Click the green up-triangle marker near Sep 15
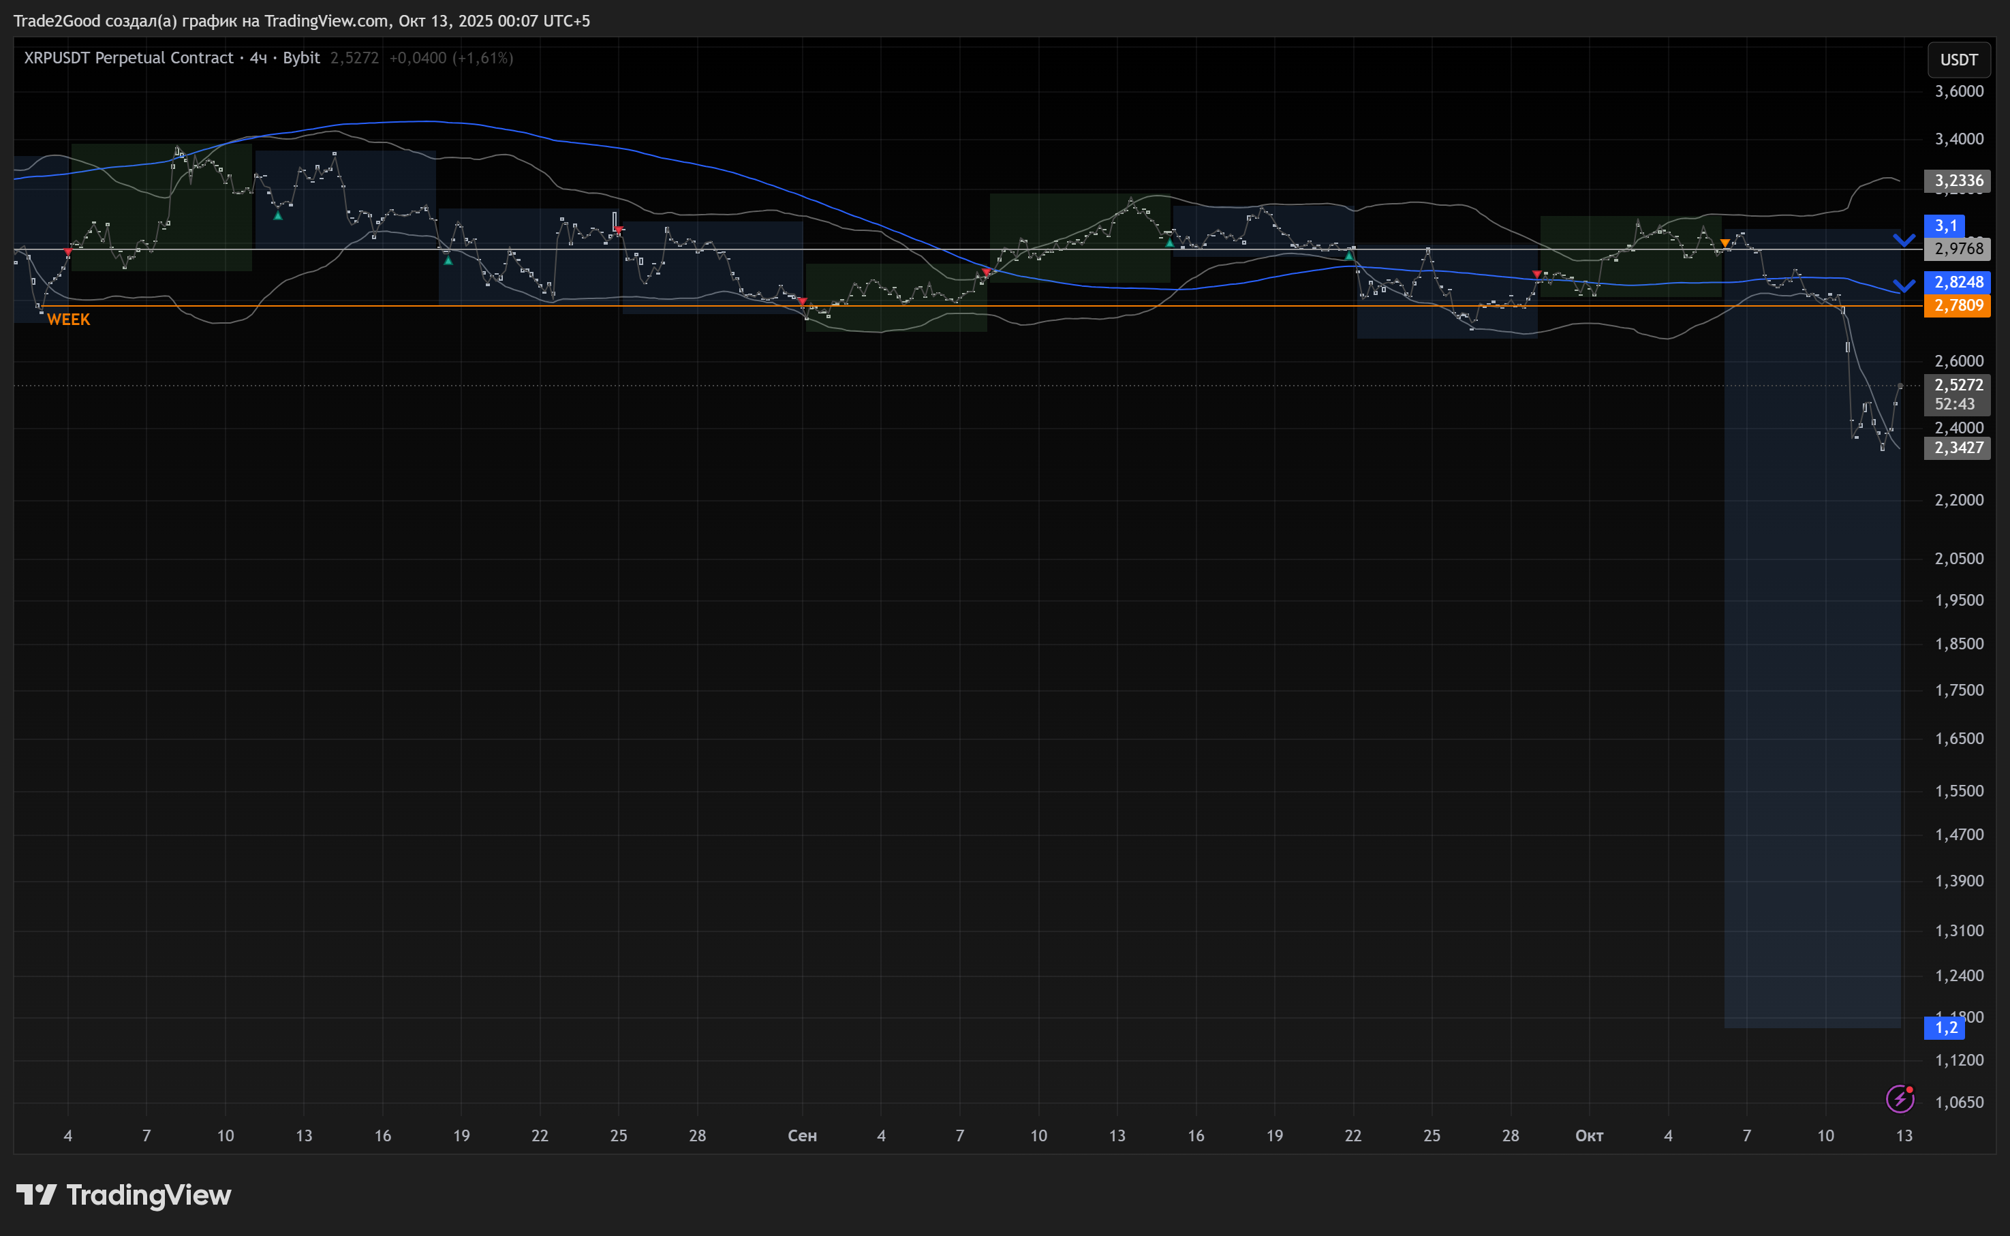2010x1236 pixels. tap(1169, 243)
